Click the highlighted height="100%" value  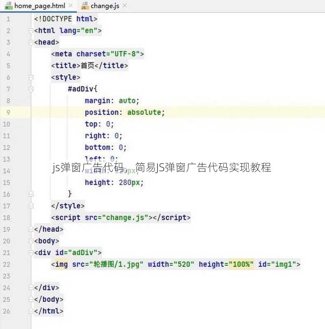(241, 264)
